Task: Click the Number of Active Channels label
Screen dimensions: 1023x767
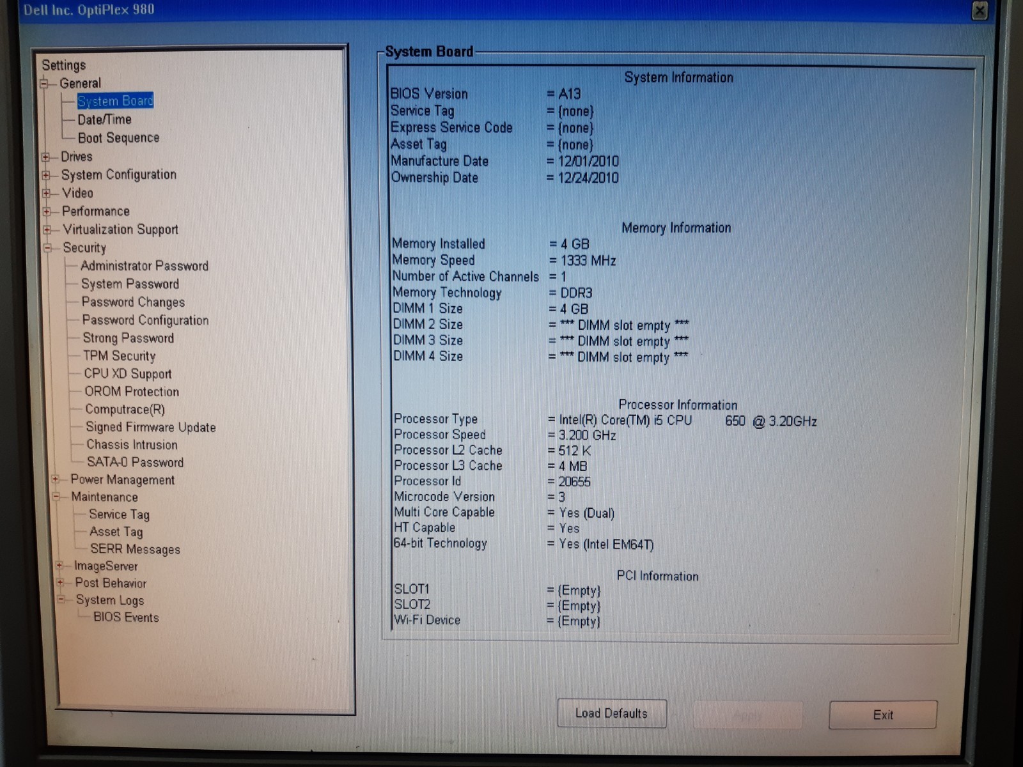Action: point(465,277)
